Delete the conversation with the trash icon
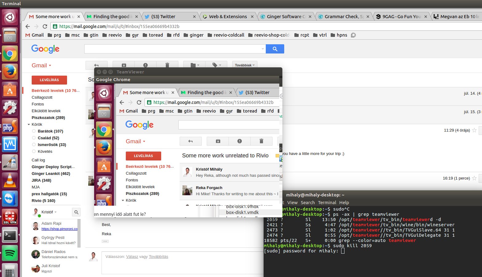Viewport: 482px width, 277px height. (167, 65)
